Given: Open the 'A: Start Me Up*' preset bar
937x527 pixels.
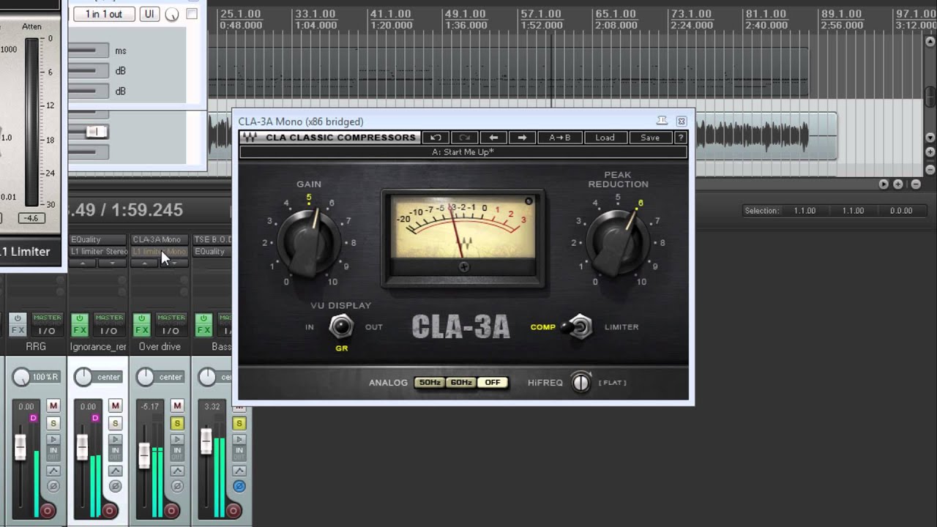Looking at the screenshot, I should coord(463,152).
